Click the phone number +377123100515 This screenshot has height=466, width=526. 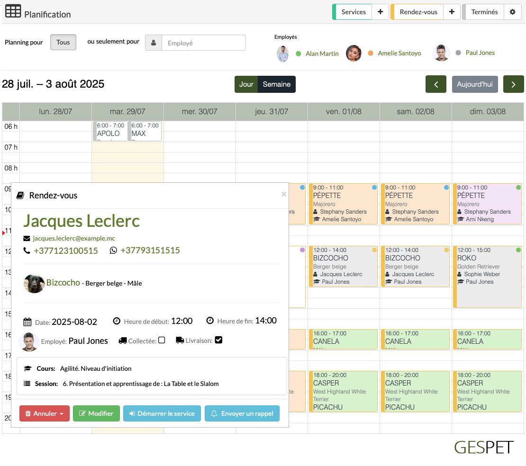(x=66, y=251)
